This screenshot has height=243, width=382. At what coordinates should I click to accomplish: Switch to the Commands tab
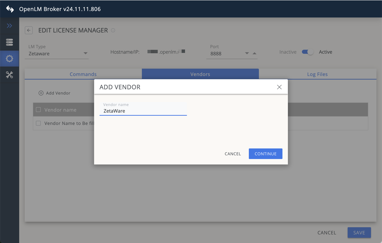click(x=83, y=74)
